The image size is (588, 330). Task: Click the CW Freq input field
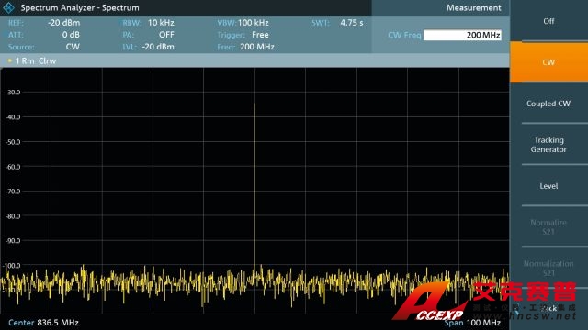tap(462, 35)
